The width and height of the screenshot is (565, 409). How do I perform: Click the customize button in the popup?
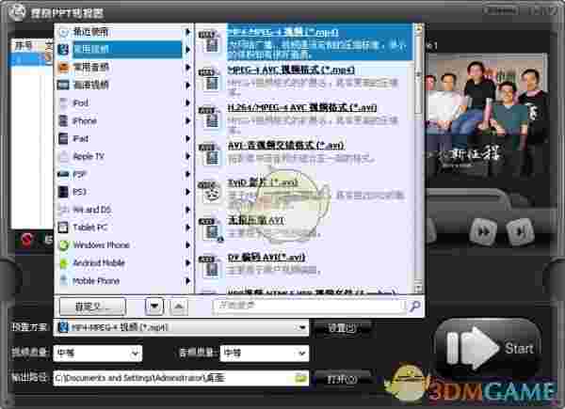point(92,307)
